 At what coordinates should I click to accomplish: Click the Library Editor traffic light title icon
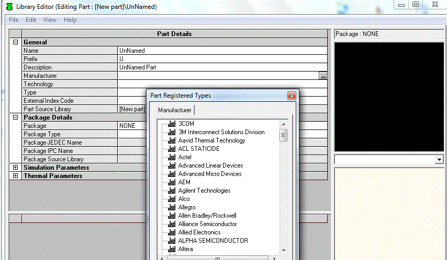[9, 7]
